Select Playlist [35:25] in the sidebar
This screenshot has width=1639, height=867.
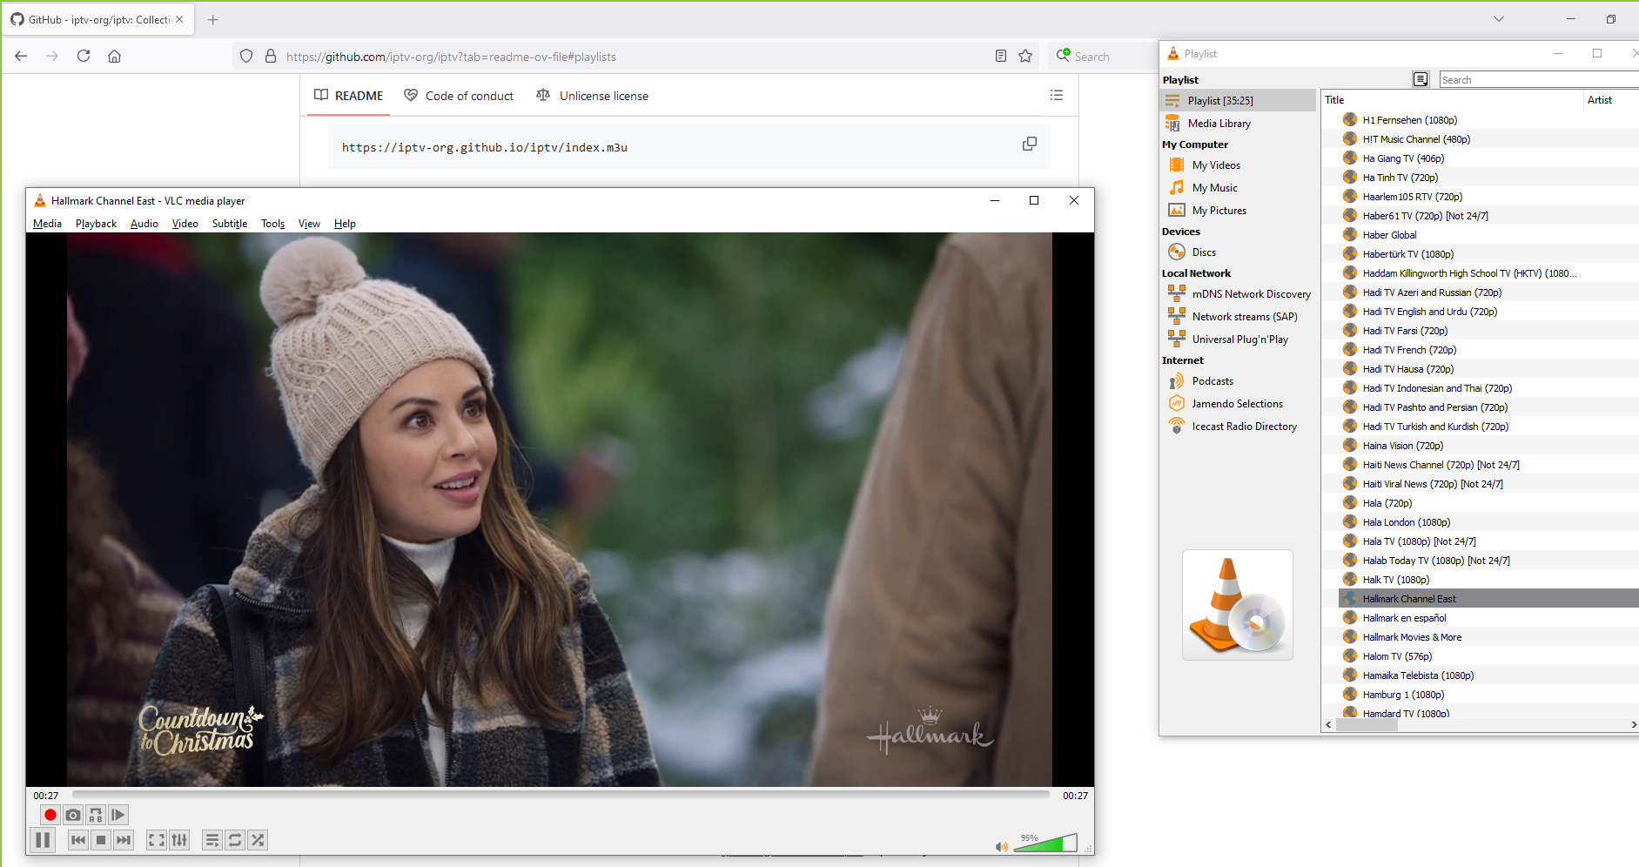(x=1239, y=101)
